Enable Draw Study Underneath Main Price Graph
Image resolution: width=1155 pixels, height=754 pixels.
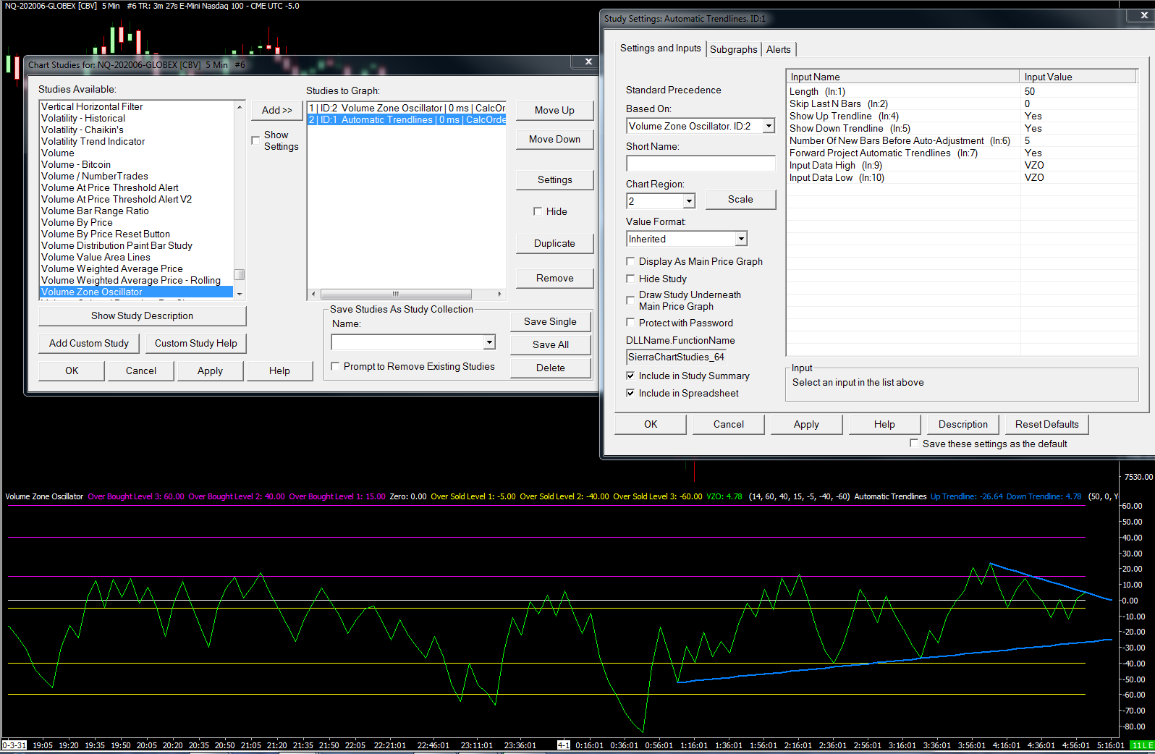click(x=630, y=300)
